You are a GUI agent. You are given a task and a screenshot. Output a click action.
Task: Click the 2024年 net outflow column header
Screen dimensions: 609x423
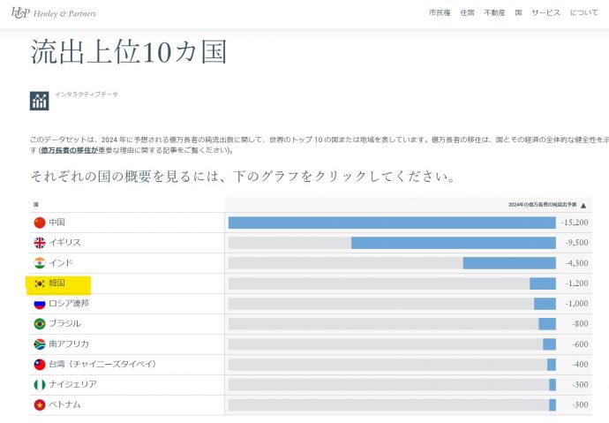click(x=542, y=204)
